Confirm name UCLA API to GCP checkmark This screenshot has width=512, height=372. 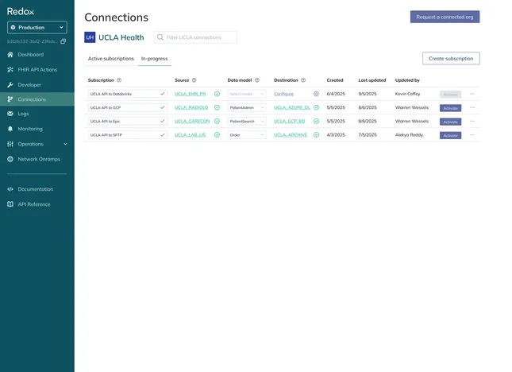point(162,107)
